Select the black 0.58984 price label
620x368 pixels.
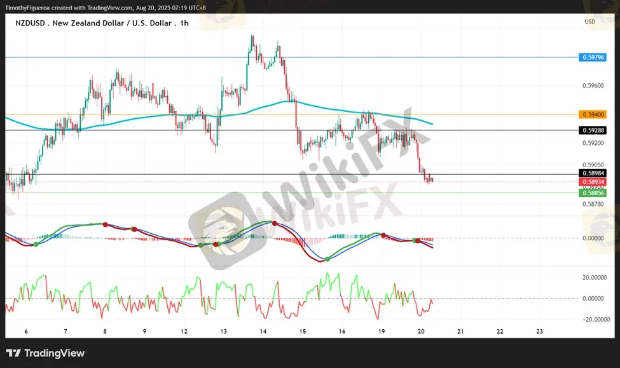[x=592, y=173]
